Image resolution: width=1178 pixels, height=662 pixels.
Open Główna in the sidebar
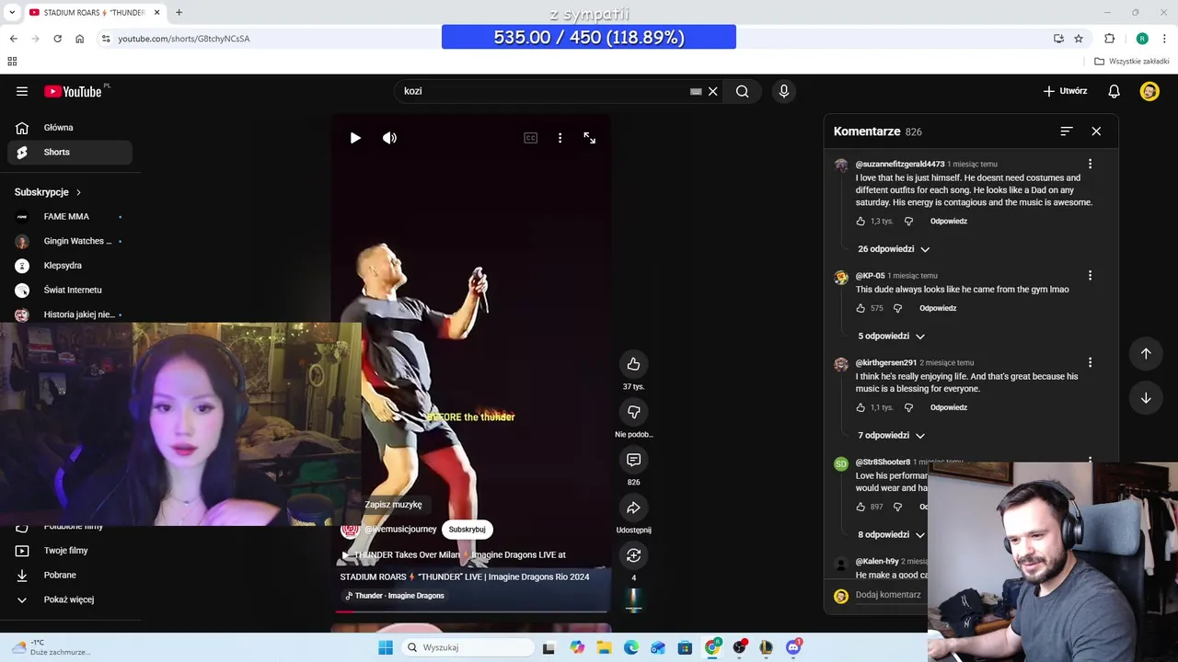70,128
